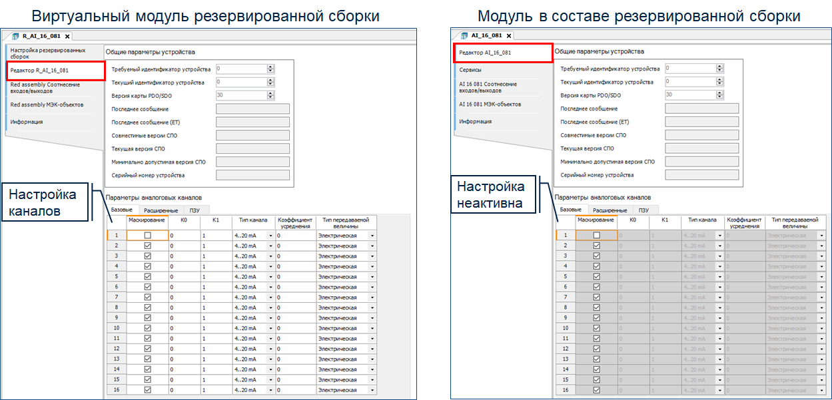
Task: Uncheck masking for channel 5 in R_AI_16_081
Action: click(147, 276)
